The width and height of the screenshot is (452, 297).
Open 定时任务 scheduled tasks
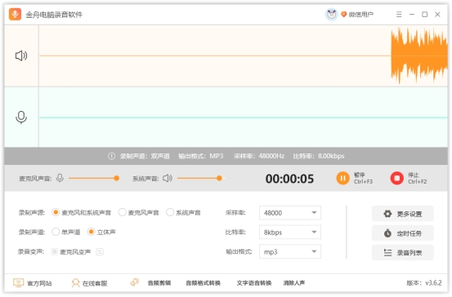403,233
